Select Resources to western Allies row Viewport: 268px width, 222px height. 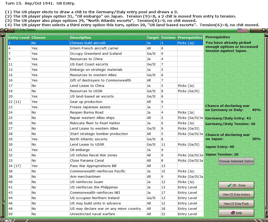106,75
